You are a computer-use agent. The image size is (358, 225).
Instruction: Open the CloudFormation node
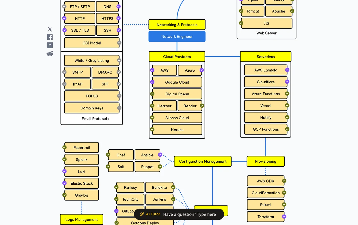pos(266,193)
